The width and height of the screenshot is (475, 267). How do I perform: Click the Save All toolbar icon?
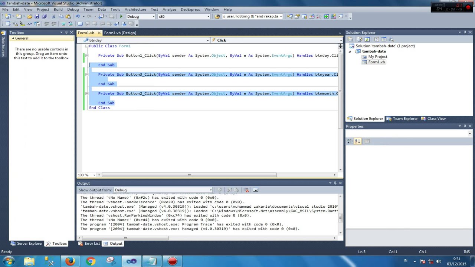(x=44, y=16)
